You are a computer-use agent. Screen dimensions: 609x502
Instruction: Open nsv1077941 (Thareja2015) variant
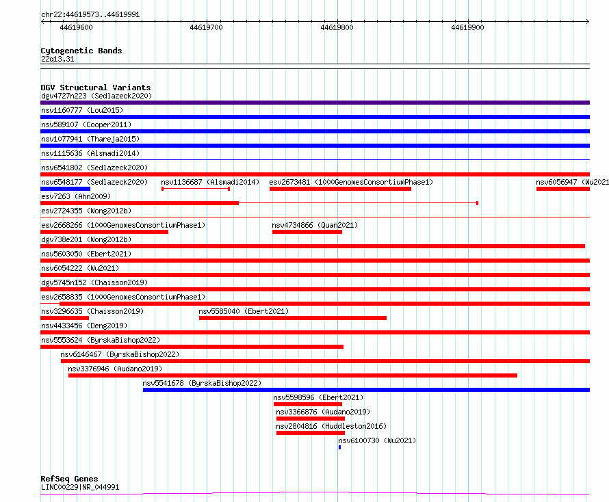tap(90, 139)
